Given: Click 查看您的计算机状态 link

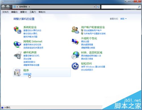Looking at the screenshot, I should click(32, 30).
